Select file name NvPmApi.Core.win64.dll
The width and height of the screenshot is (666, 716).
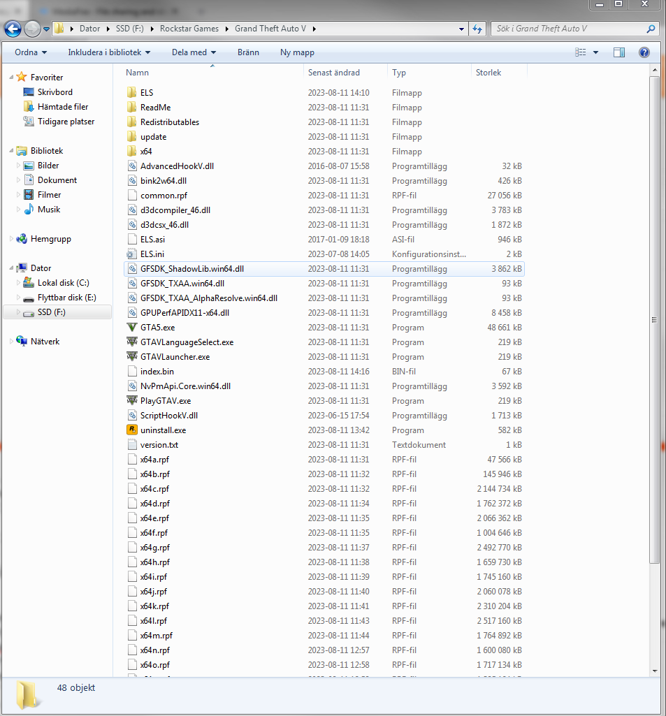(185, 386)
